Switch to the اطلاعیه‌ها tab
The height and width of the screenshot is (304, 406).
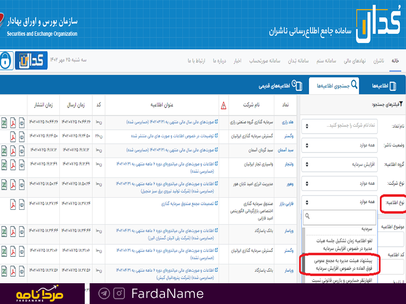pyautogui.click(x=384, y=86)
